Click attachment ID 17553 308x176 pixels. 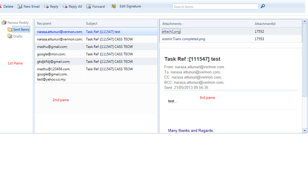click(259, 39)
